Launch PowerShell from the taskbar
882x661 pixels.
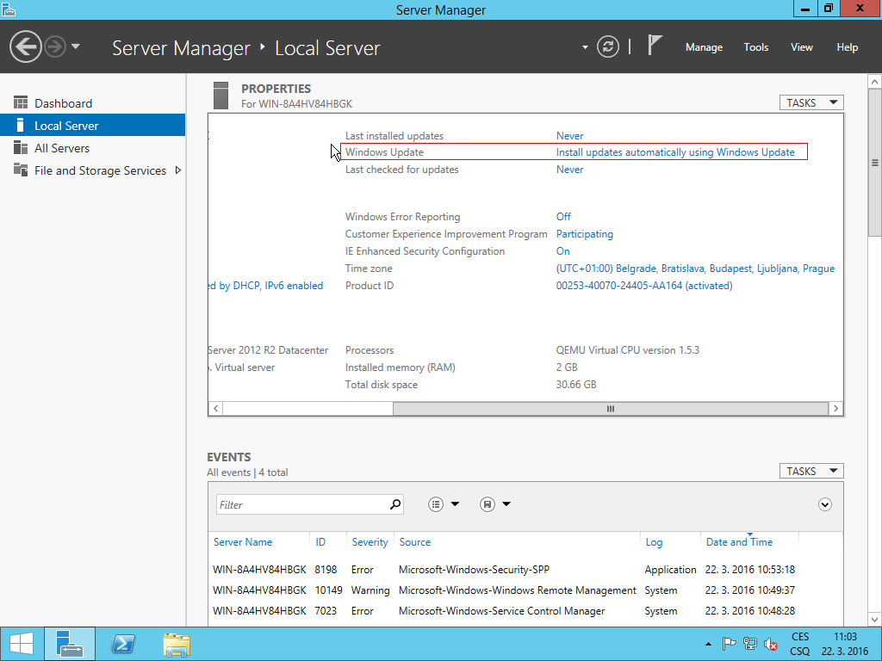click(123, 644)
